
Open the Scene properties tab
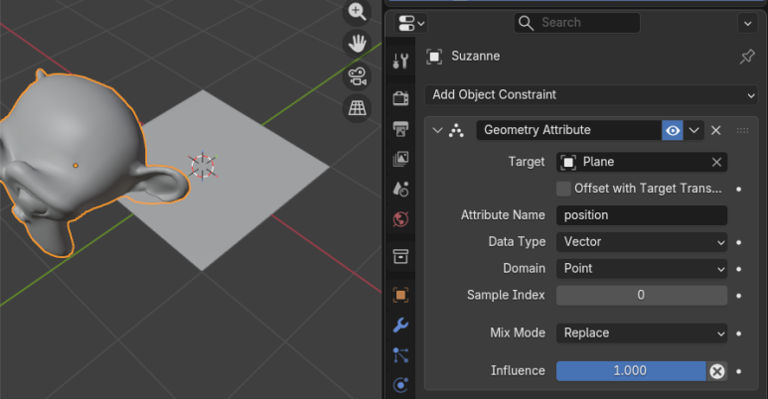click(x=400, y=189)
